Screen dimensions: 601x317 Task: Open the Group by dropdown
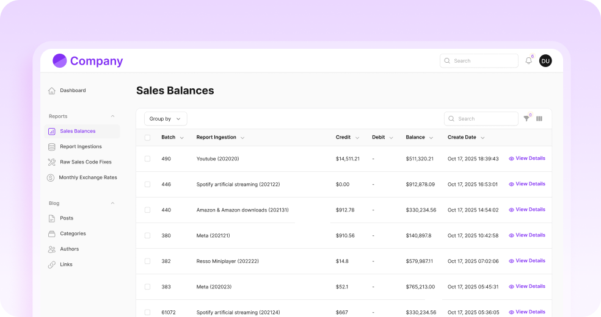[x=166, y=118]
